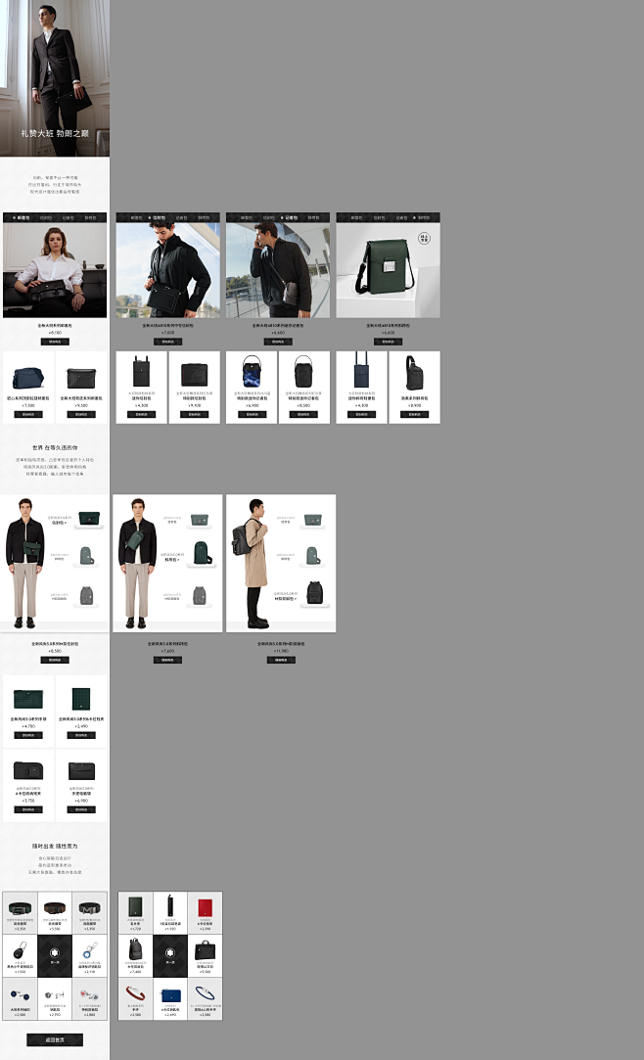Image resolution: width=644 pixels, height=1060 pixels.
Task: Open the hero image of man in suit
Action: coord(55,78)
